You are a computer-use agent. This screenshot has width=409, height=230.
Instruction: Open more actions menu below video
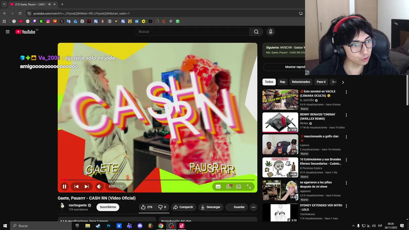(253, 207)
